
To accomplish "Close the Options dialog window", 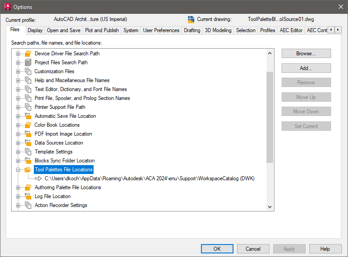I will click(341, 7).
